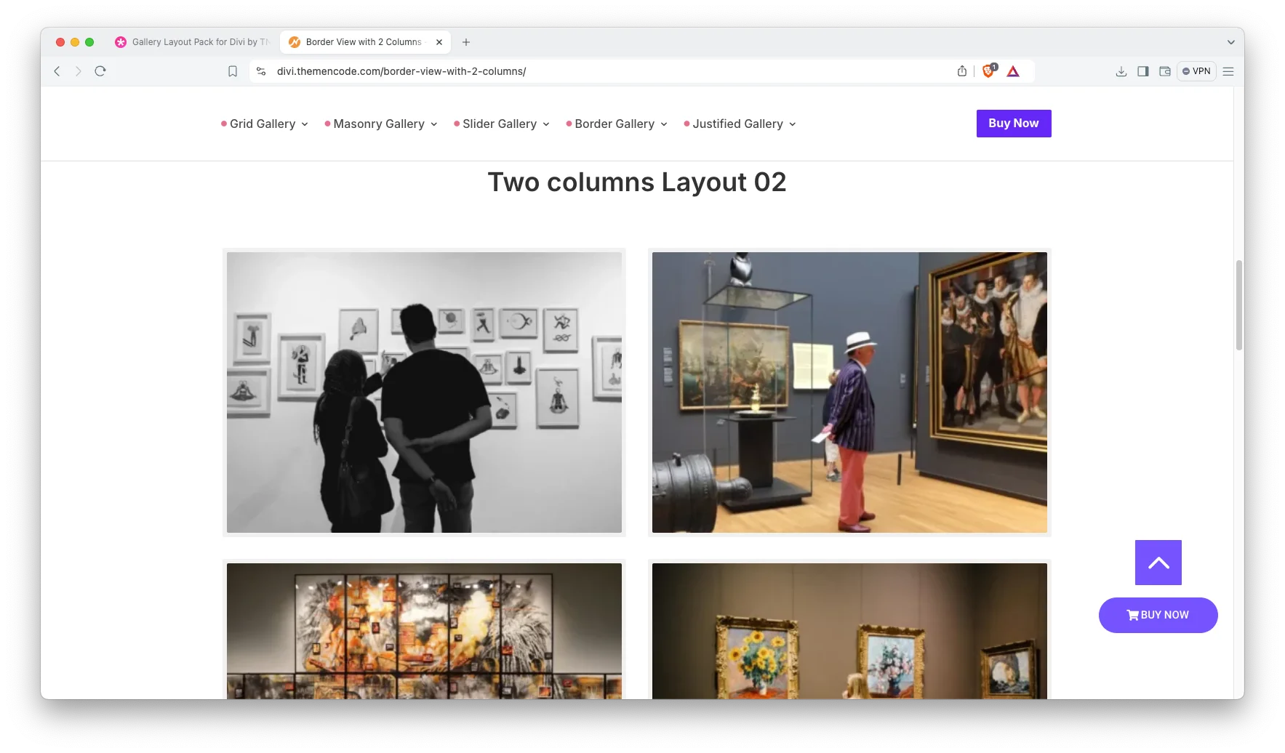The width and height of the screenshot is (1285, 753).
Task: Open the Justified Gallery dropdown
Action: tap(740, 124)
